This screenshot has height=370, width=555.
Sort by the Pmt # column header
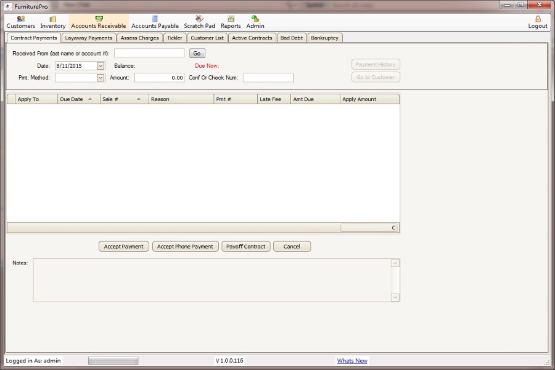[x=236, y=99]
